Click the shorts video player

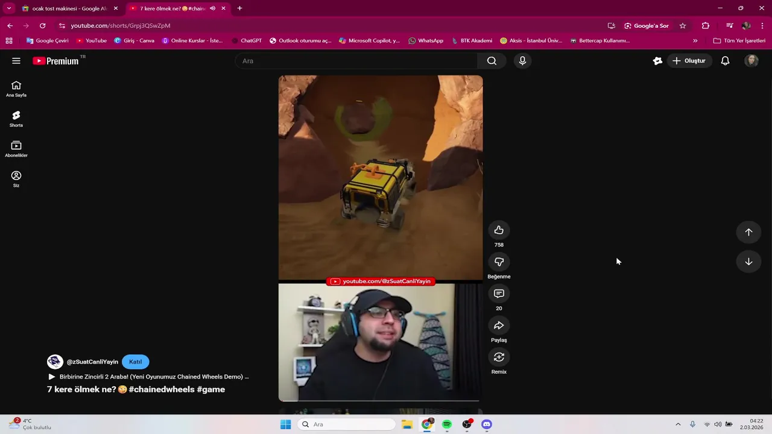(x=381, y=238)
